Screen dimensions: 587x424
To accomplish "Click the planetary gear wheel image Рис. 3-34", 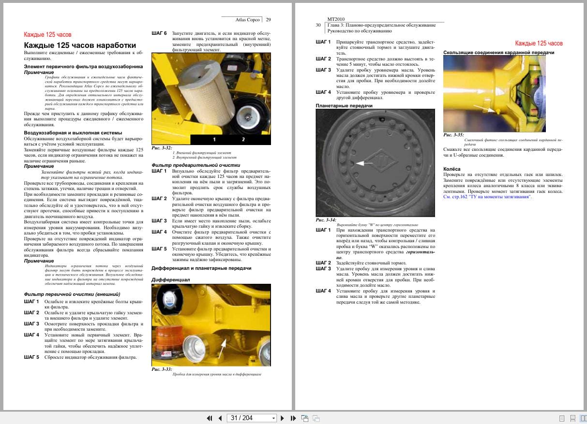I will point(375,162).
